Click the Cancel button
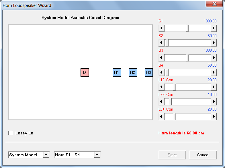Viewport: 225px width, 168px height. 203,155
